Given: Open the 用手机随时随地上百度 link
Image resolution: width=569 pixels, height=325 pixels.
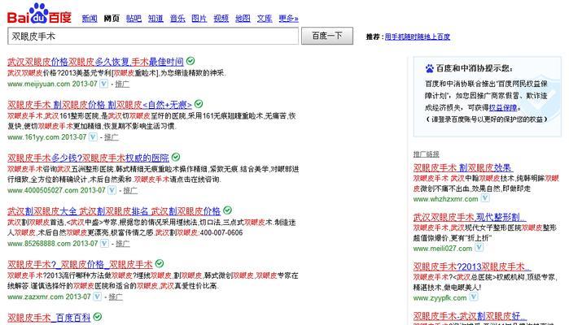Looking at the screenshot, I should point(418,37).
